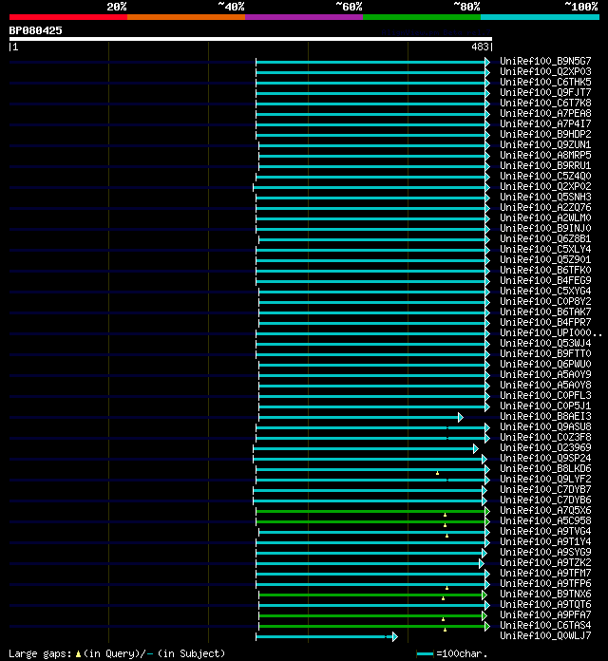
Task: Click the UniRef100_C5XLY4 subject name
Action: click(545, 249)
